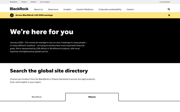180x112 pixels.
Task: Open Corporate sustainability menu
Action: click(x=110, y=9)
